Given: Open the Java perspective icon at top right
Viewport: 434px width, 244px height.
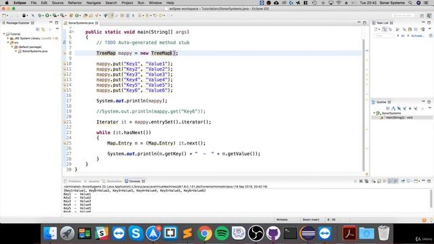Looking at the screenshot, I should tap(429, 16).
